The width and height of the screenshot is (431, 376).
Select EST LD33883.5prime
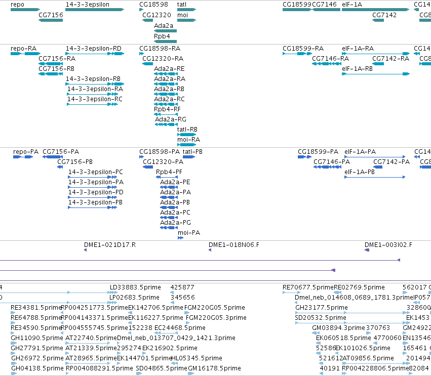tap(135, 287)
